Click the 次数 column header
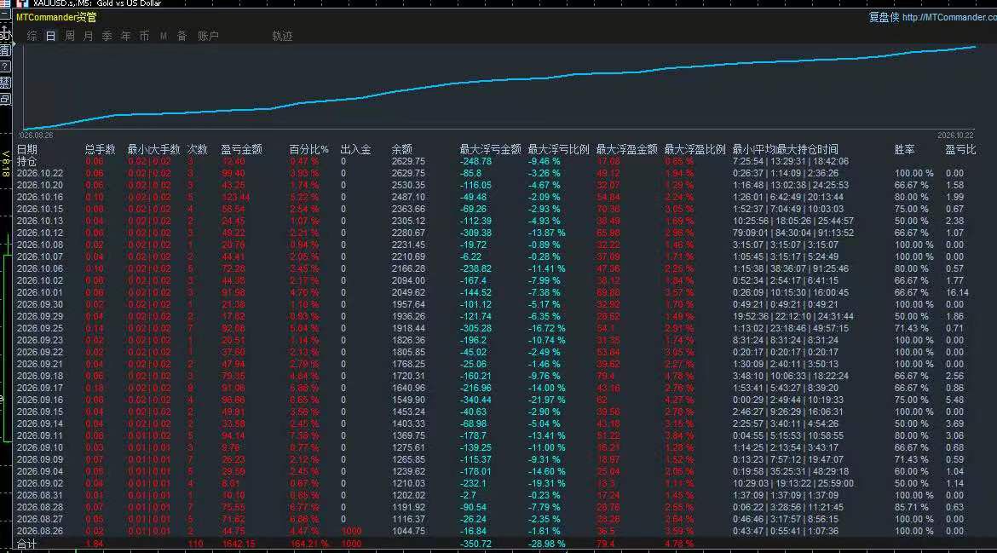997x553 pixels. [197, 149]
